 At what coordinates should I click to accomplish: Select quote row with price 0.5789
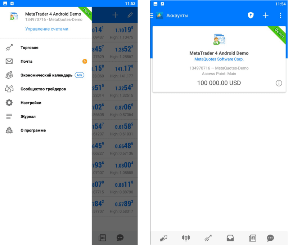pyautogui.click(x=115, y=206)
